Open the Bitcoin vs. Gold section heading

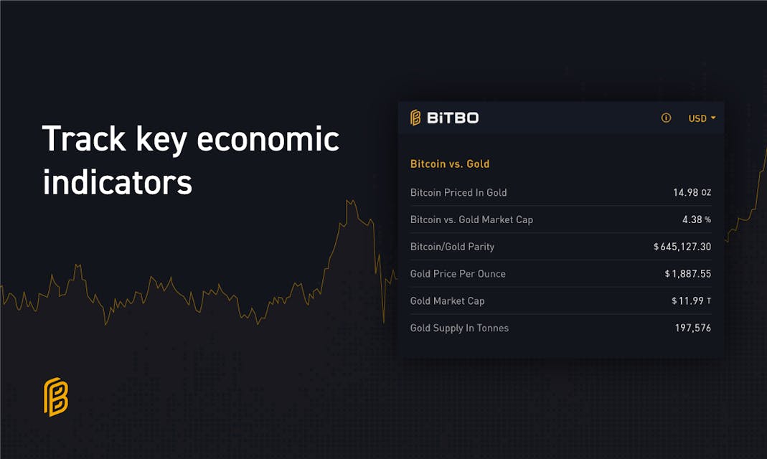tap(450, 164)
